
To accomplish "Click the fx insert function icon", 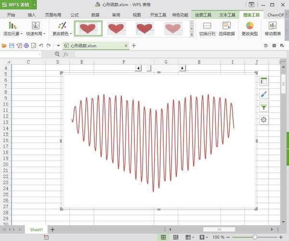I will pyautogui.click(x=66, y=54).
